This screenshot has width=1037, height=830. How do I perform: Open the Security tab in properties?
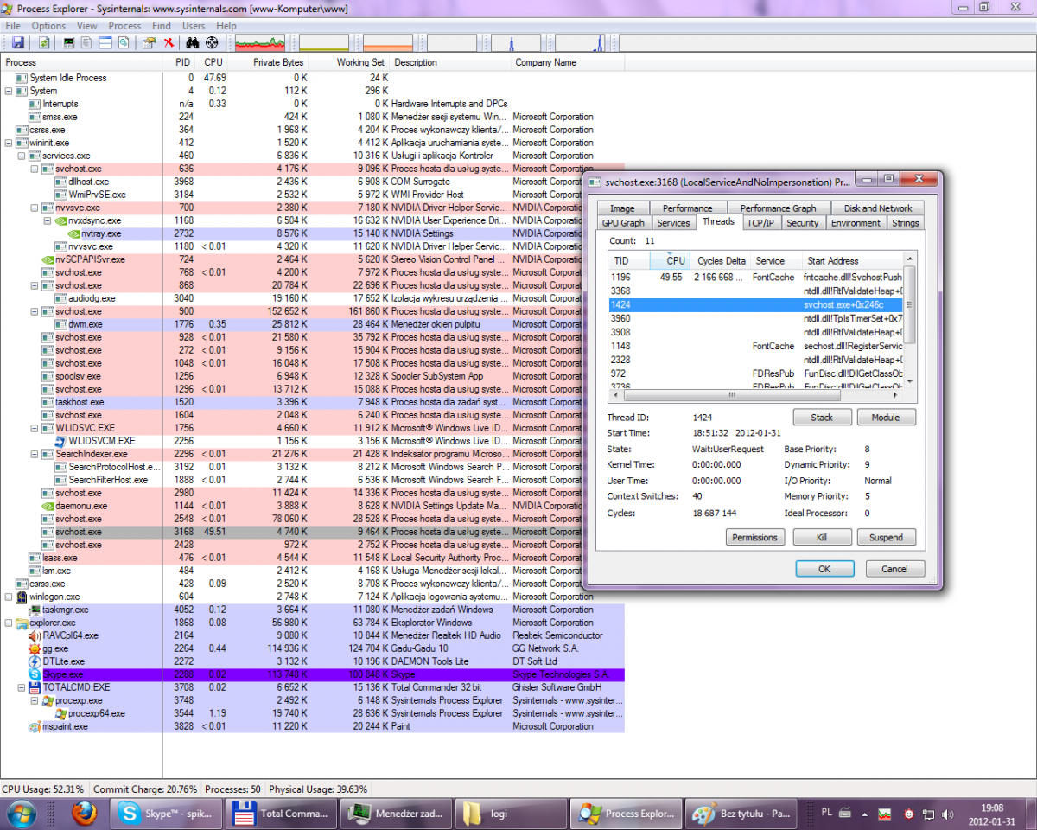tap(803, 223)
